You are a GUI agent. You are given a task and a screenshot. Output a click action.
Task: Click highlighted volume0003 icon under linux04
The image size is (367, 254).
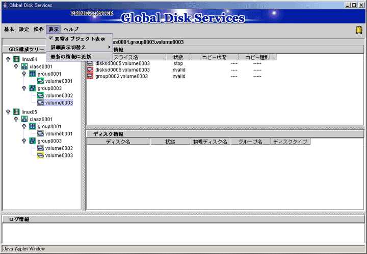click(x=40, y=103)
